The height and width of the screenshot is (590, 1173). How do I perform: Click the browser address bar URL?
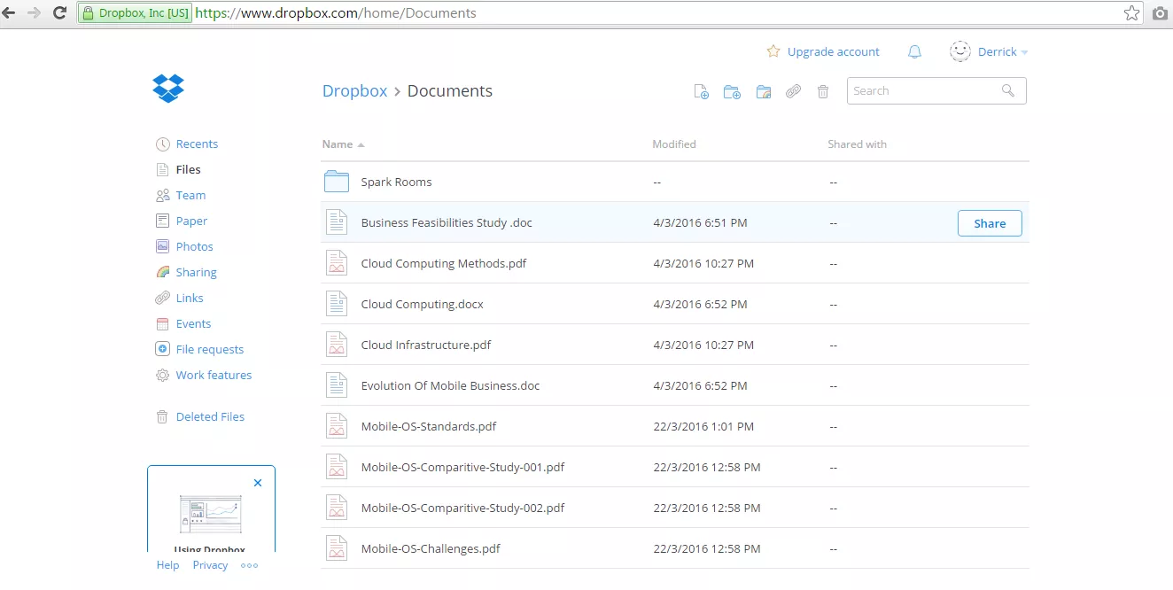tap(335, 13)
